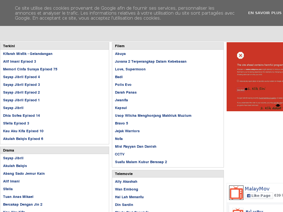Open Ally Akashah telemovie link
The height and width of the screenshot is (212, 283).
(x=126, y=182)
